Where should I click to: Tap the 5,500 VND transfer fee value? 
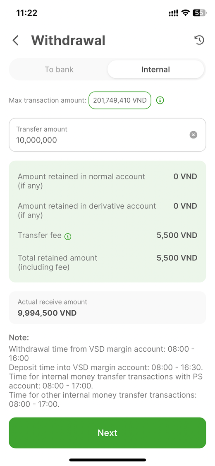coord(177,235)
